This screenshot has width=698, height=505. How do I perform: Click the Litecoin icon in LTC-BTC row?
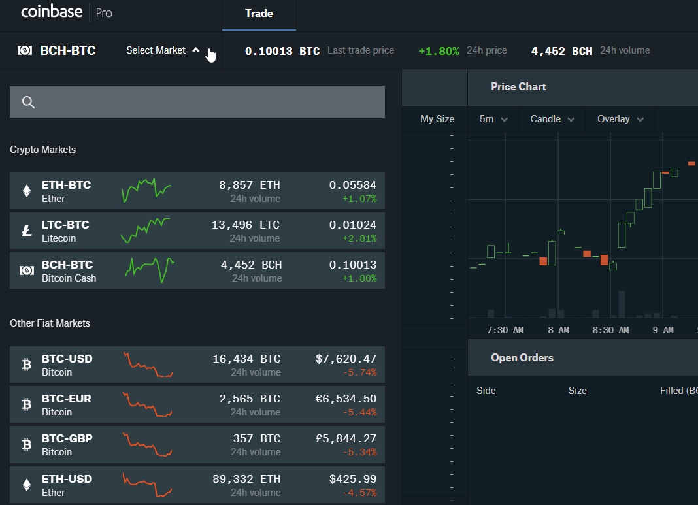tap(27, 231)
